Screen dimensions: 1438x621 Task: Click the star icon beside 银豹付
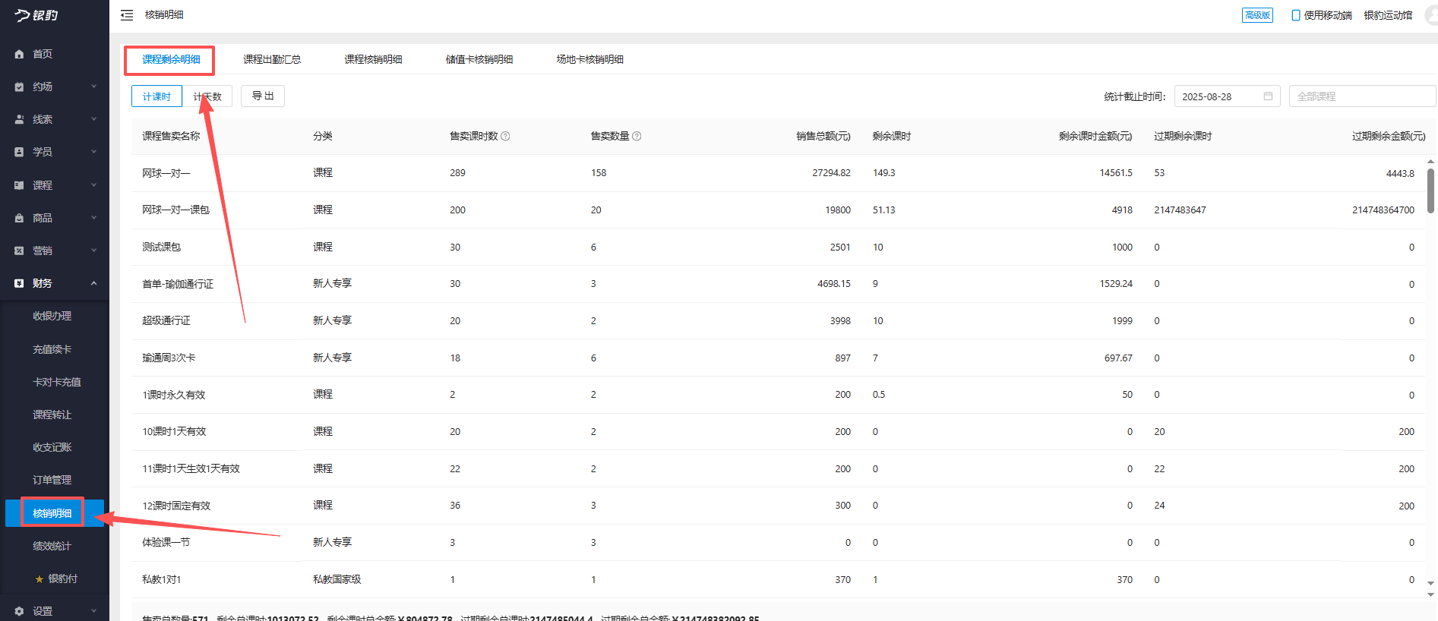coord(40,579)
